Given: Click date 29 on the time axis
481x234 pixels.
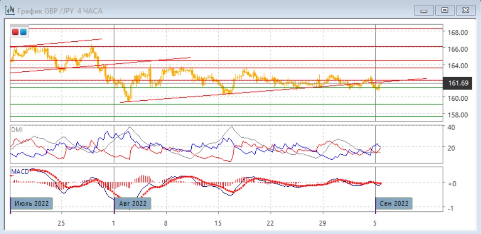Looking at the screenshot, I should (323, 222).
